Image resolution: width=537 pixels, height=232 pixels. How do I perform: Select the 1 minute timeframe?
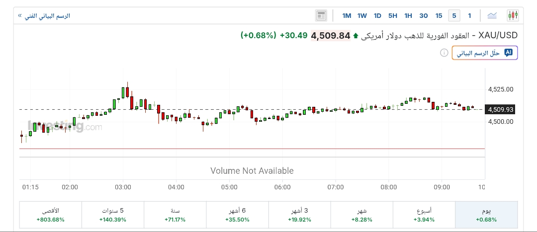[x=469, y=15]
